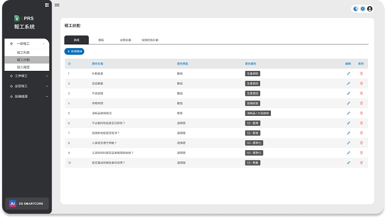Switch to the 模板 tab
Screen dimensions: 386x218
tap(101, 40)
